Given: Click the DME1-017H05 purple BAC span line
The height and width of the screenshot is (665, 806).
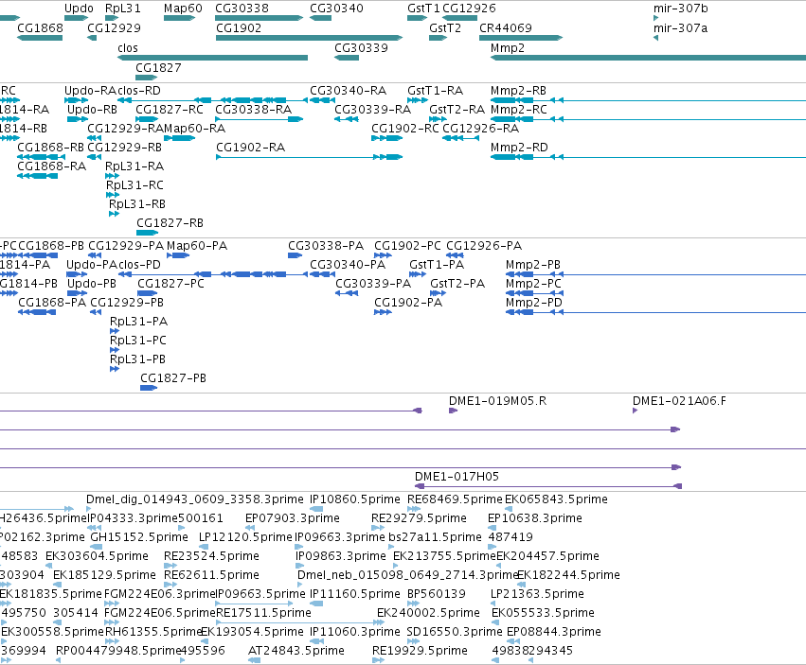Looking at the screenshot, I should click(x=548, y=486).
